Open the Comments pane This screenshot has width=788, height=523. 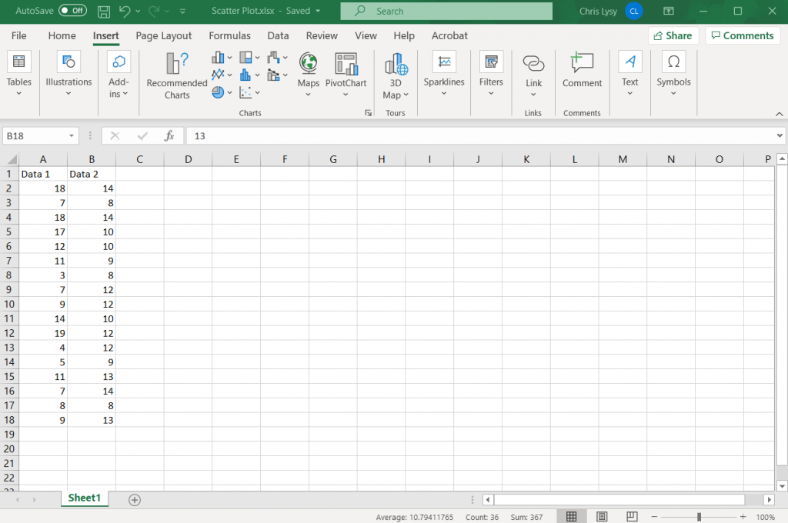pos(742,35)
